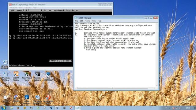Open the Notepad Help menu
The width and height of the screenshot is (196, 110).
100,21
